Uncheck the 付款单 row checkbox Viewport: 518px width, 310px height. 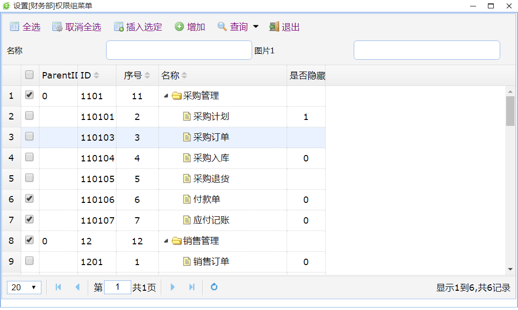[30, 199]
